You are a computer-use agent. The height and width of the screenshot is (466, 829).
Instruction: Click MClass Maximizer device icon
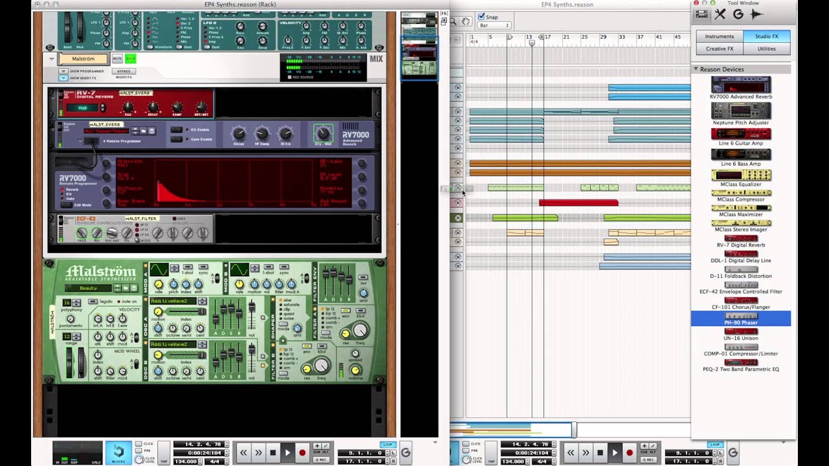(741, 208)
